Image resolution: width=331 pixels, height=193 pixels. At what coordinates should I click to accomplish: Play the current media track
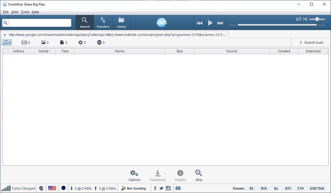[210, 23]
